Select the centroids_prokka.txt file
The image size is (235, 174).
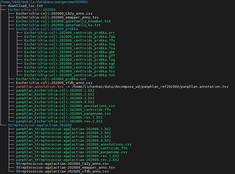point(69,75)
